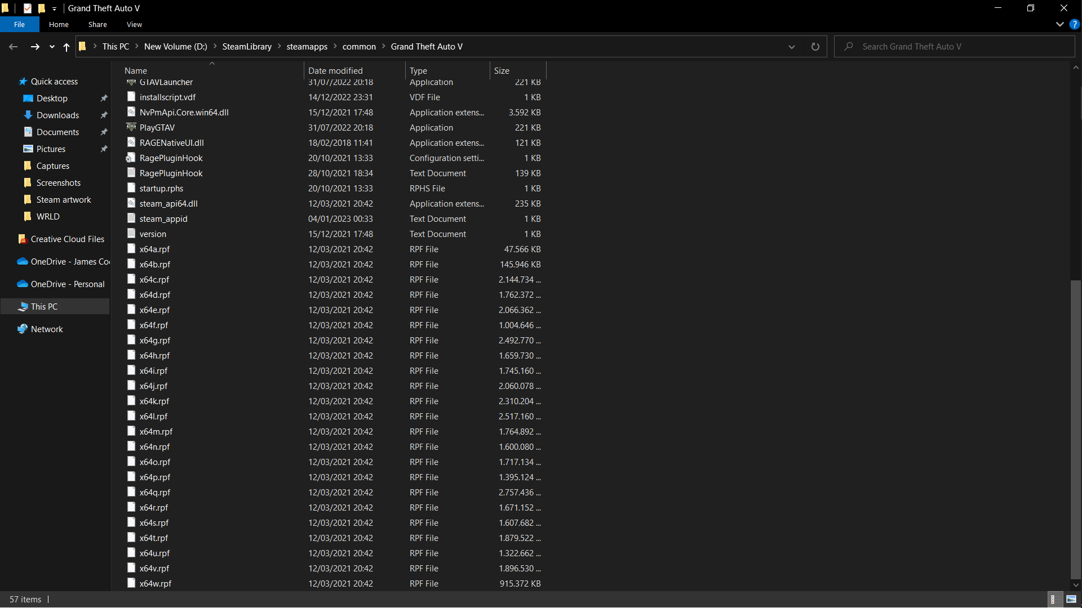Select the NvPmApi.Core.win64.dll file icon
Screen dimensions: 1082x608
click(x=131, y=112)
